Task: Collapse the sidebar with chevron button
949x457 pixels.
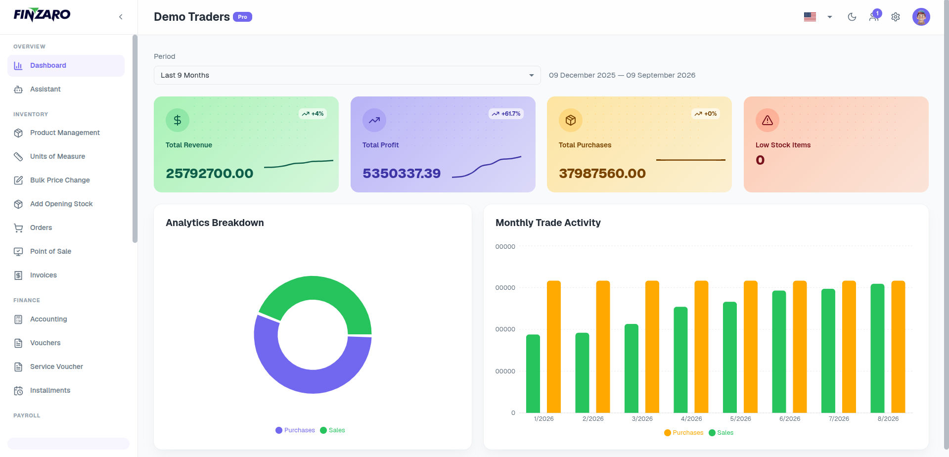Action: 121,17
